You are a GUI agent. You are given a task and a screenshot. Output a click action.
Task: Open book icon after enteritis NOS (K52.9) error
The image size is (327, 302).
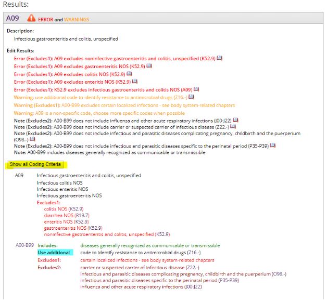click(135, 81)
